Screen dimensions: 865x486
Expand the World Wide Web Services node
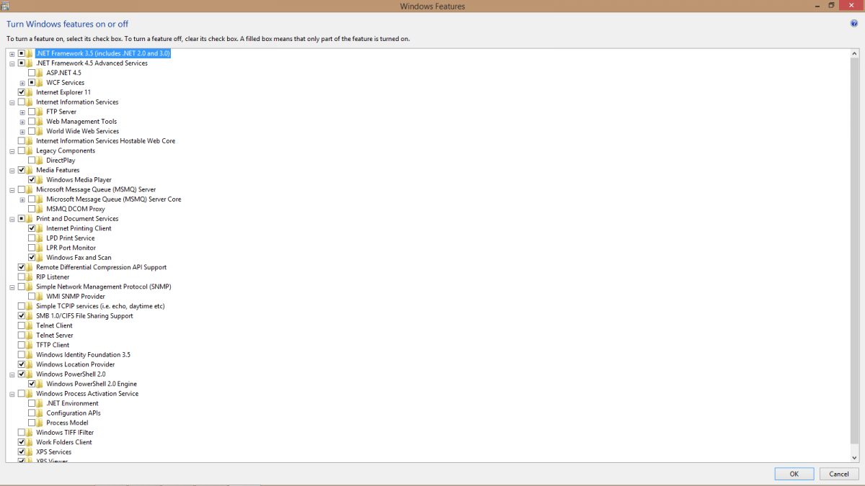point(22,132)
